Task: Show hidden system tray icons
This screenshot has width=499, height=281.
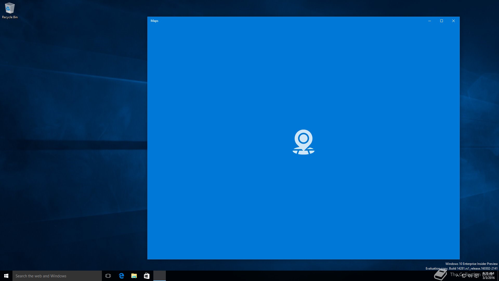Action: [457, 276]
